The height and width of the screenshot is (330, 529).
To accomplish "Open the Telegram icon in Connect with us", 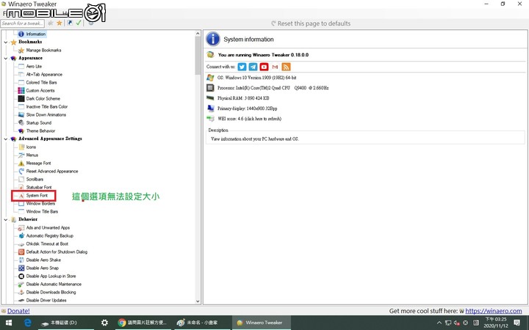I will pos(253,67).
